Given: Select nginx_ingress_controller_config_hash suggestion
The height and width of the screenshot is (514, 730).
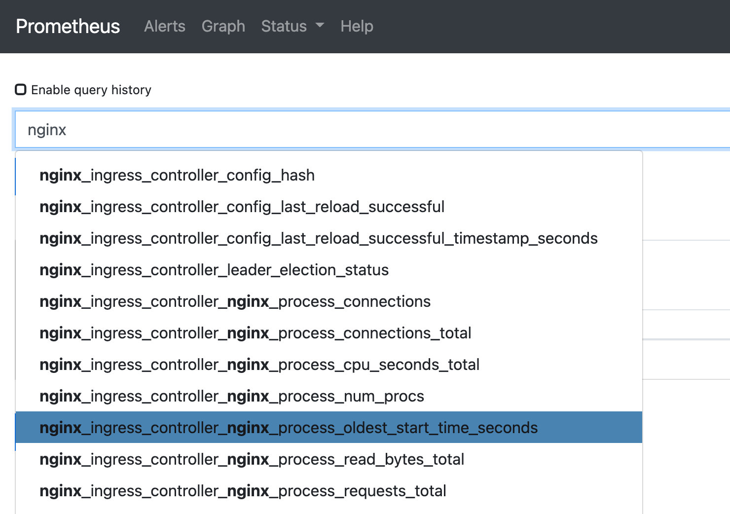Looking at the screenshot, I should point(177,176).
